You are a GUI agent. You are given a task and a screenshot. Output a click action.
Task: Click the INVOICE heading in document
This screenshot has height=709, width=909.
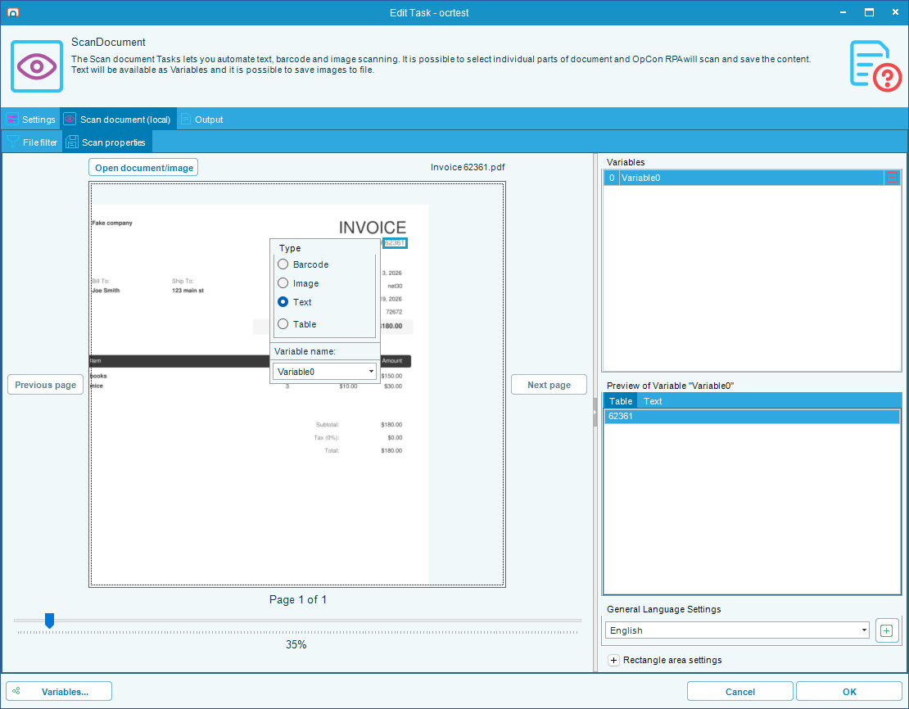tap(372, 228)
